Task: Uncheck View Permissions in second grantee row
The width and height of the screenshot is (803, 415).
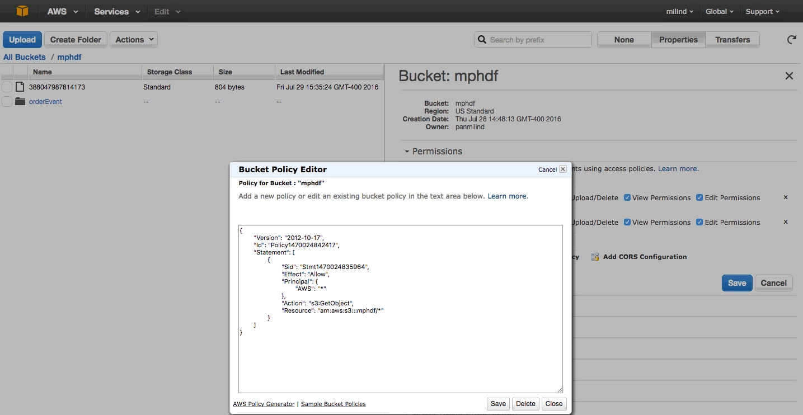Action: point(627,222)
